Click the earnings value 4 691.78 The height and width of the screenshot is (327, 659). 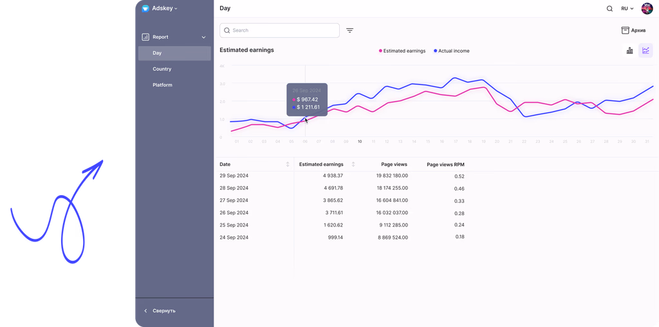(333, 188)
